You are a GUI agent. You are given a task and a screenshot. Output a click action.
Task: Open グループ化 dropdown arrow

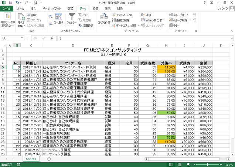(187, 15)
